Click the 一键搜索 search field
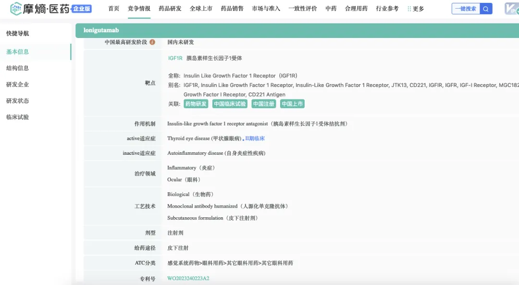Viewport: 519px width, 285px height. click(x=466, y=9)
